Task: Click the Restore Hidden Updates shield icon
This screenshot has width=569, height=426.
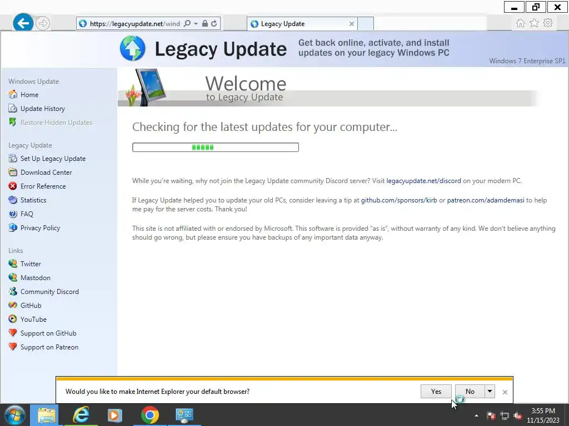Action: point(13,122)
